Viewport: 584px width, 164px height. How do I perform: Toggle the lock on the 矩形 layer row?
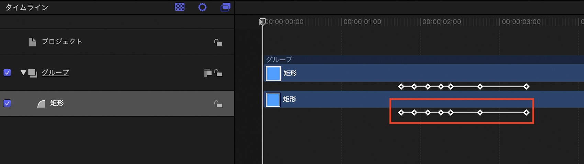218,104
